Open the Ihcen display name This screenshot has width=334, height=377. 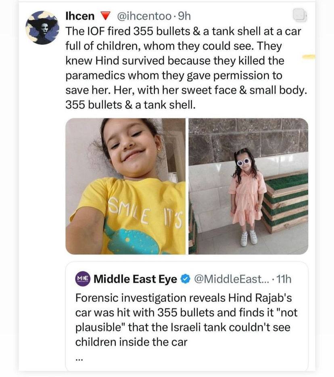coord(79,16)
